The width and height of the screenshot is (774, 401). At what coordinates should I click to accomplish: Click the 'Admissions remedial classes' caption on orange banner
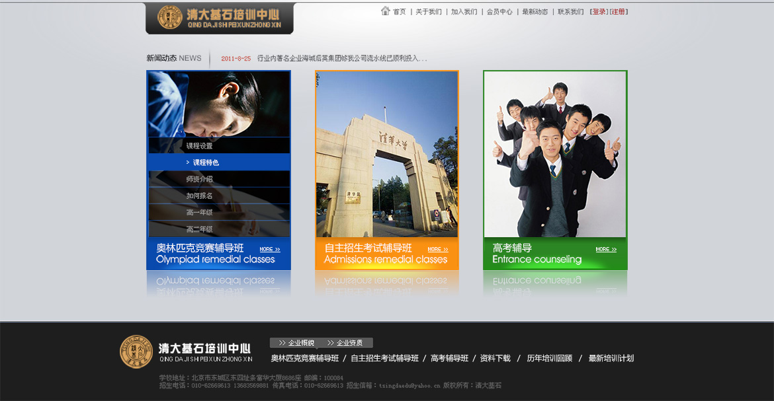point(386,260)
